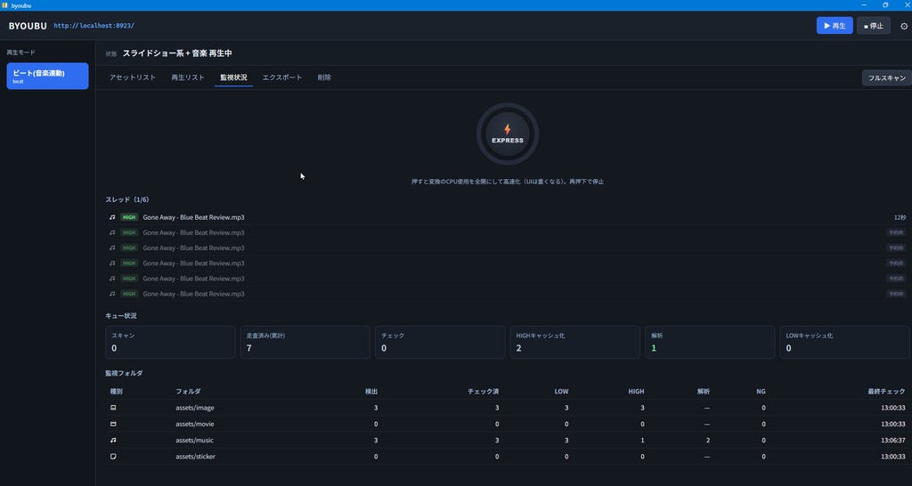Click the チェック queue card
The image size is (912, 486).
(440, 342)
